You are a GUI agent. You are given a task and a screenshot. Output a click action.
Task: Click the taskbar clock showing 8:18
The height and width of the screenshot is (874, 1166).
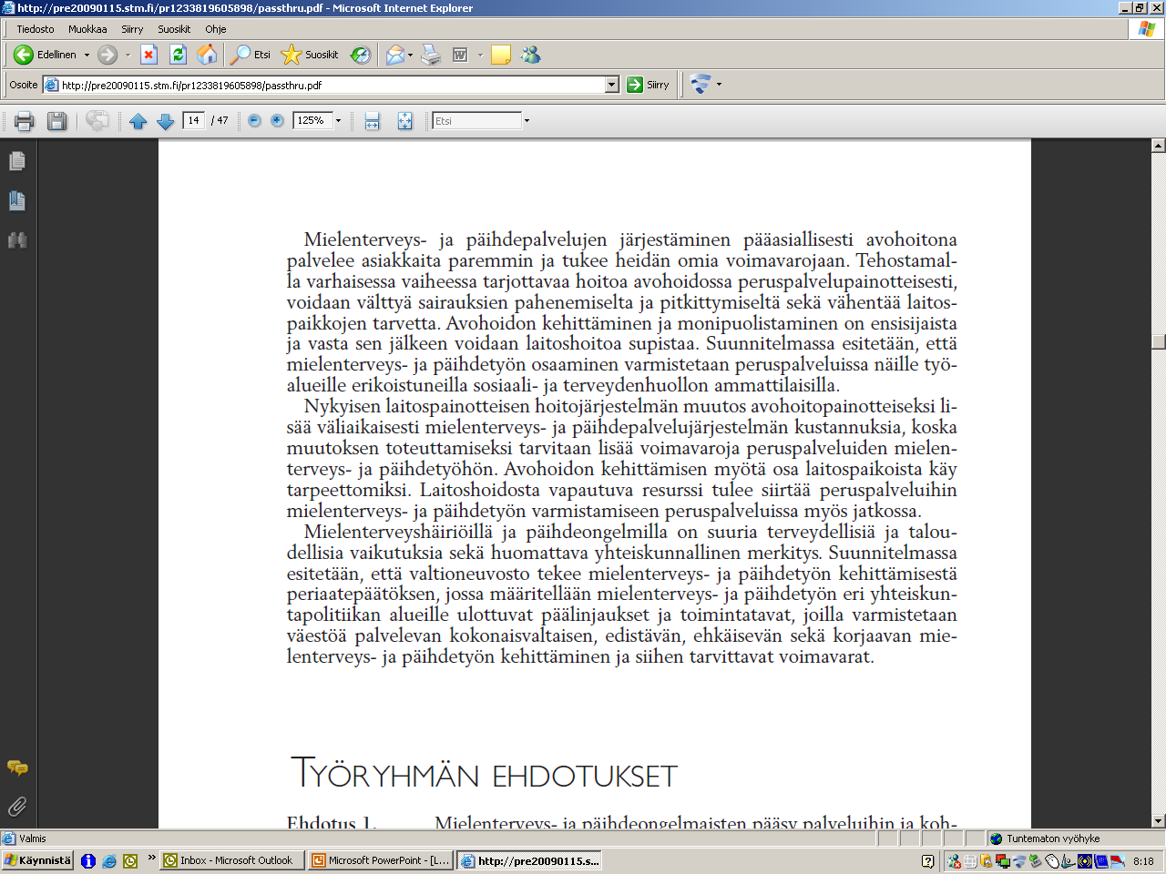[x=1143, y=860]
